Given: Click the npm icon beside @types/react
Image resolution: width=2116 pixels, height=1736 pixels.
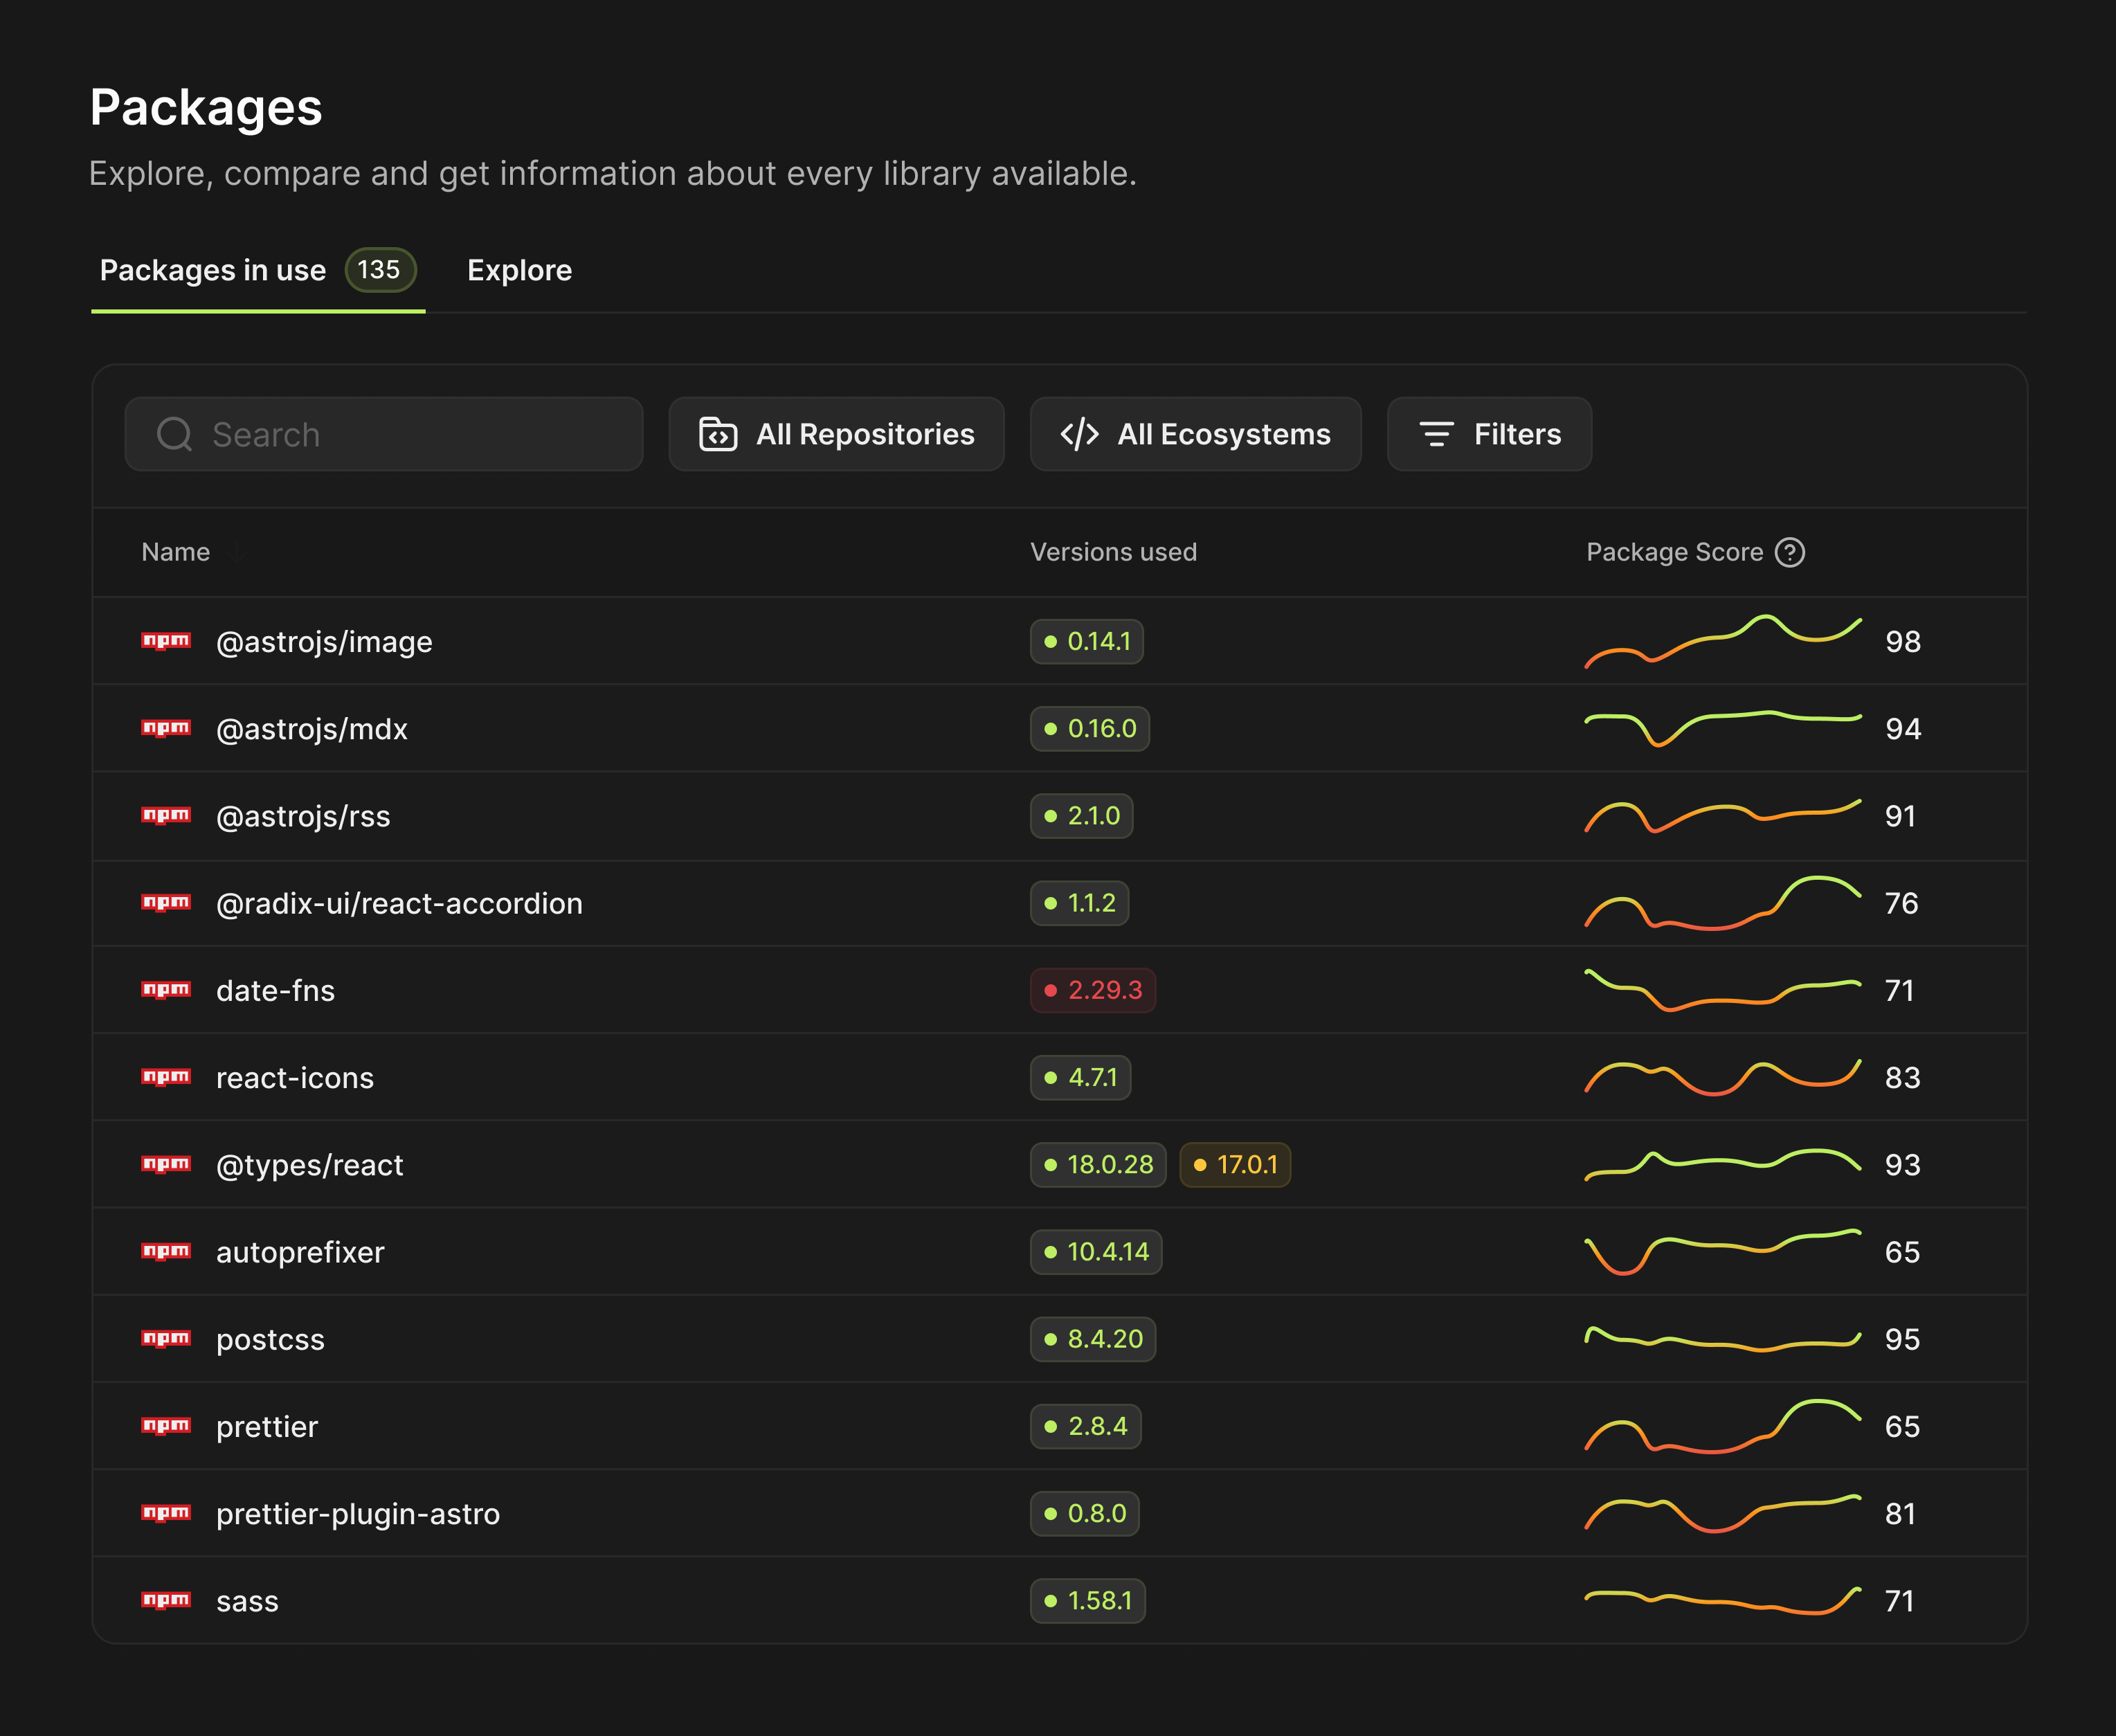Looking at the screenshot, I should [x=166, y=1164].
